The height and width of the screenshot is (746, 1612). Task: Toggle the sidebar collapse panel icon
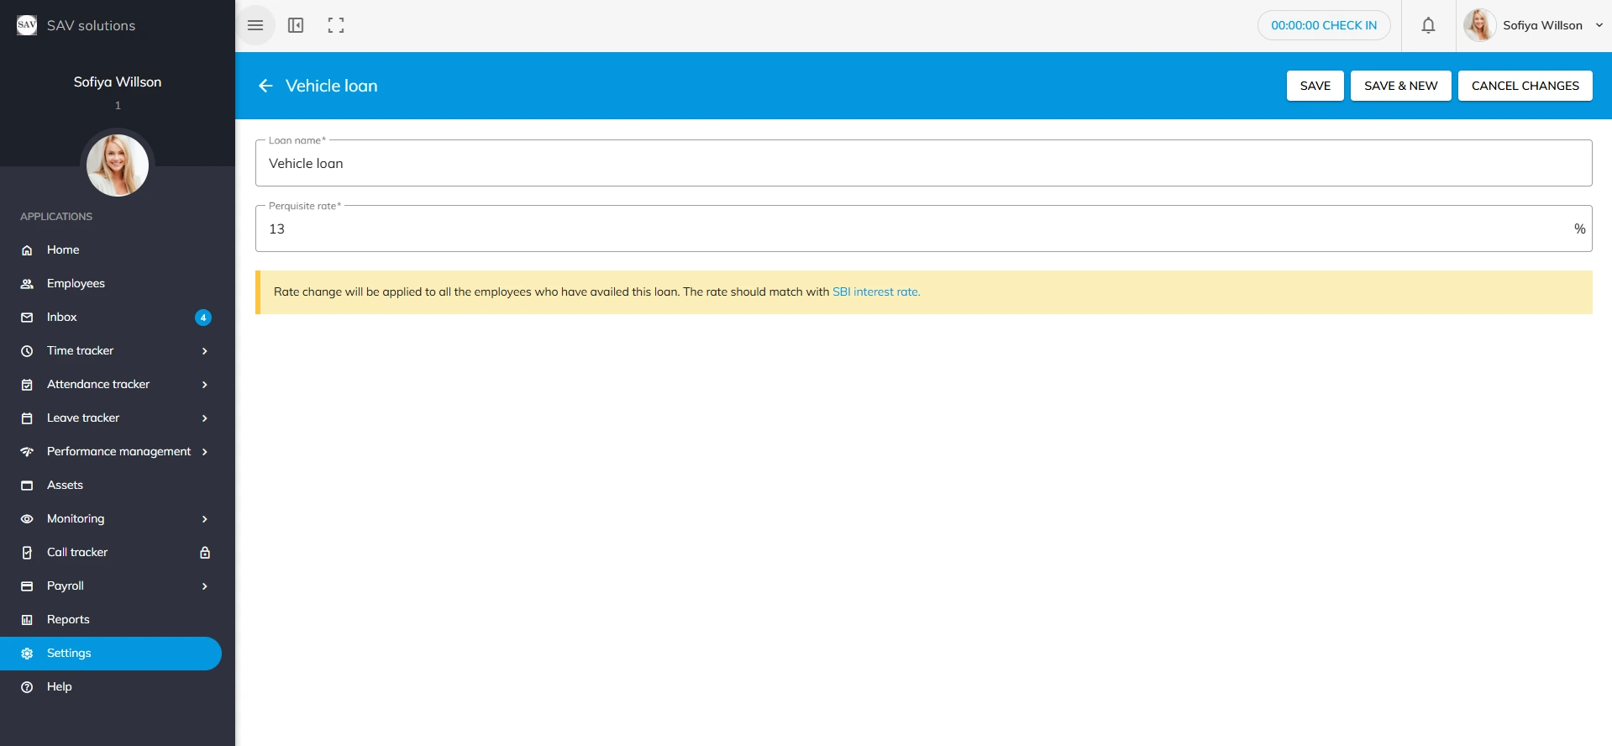[x=296, y=25]
